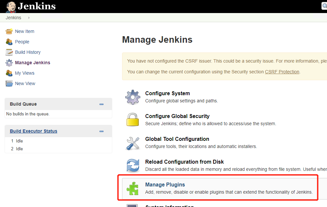Collapse the Build Queue panel

101,104
